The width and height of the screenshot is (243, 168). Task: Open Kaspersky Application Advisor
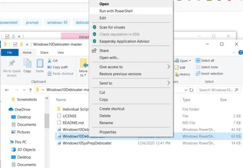(131, 41)
